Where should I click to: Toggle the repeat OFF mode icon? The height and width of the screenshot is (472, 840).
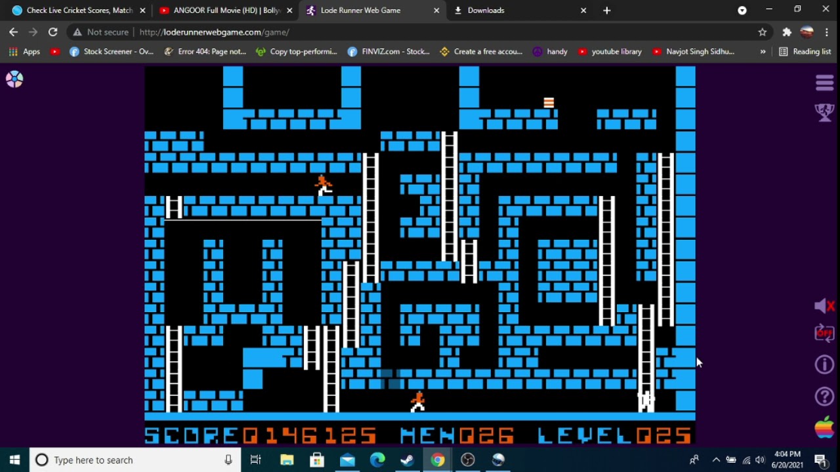coord(824,333)
